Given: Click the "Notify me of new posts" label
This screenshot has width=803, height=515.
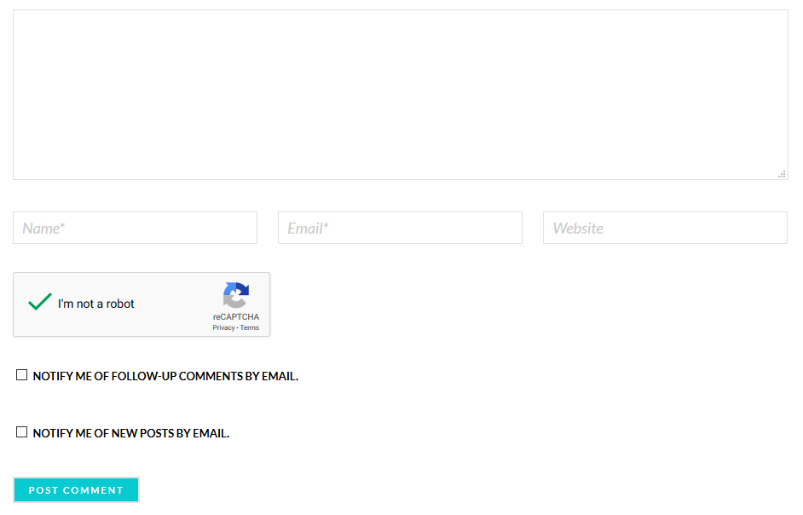Looking at the screenshot, I should point(131,433).
